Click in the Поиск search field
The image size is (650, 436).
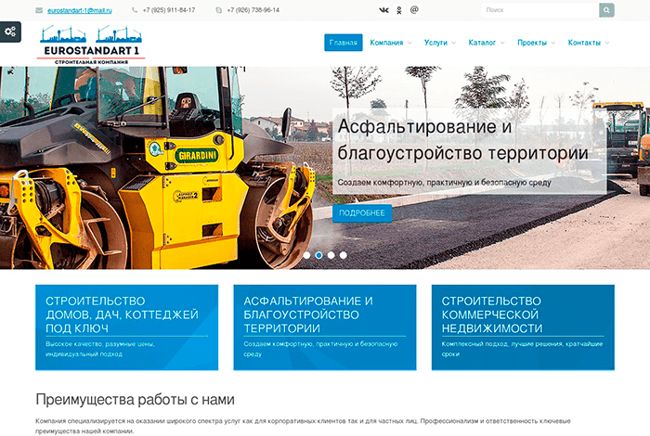(x=539, y=10)
